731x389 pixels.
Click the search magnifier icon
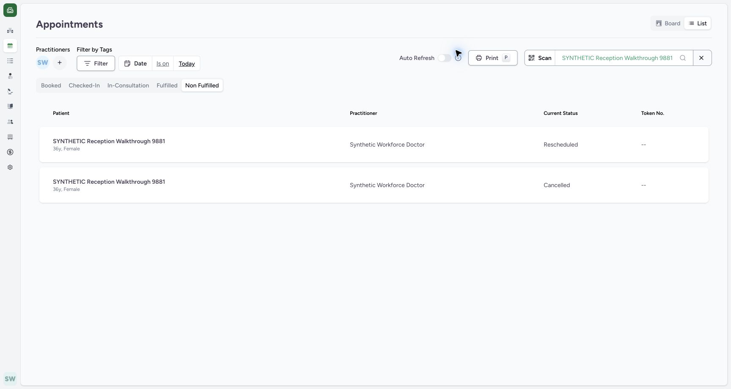(683, 58)
